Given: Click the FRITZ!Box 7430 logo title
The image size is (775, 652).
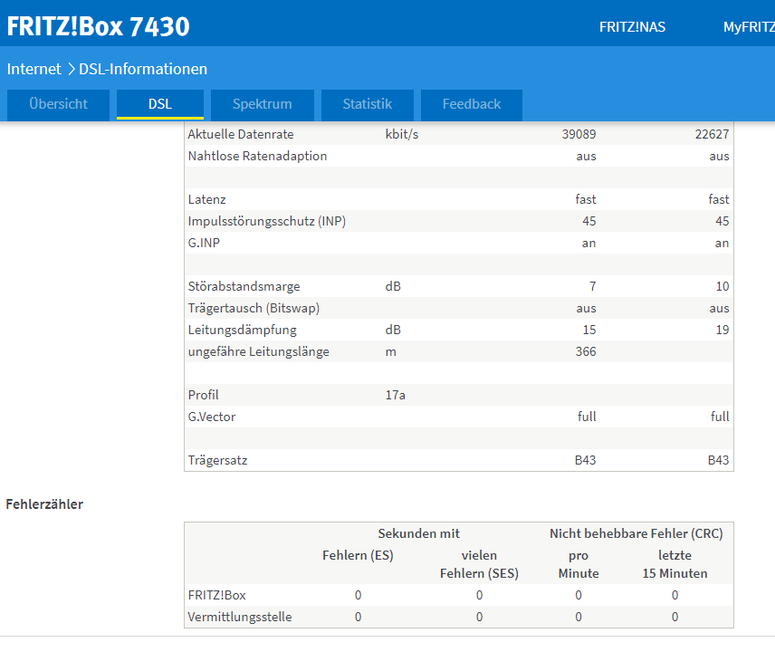Looking at the screenshot, I should point(99,26).
